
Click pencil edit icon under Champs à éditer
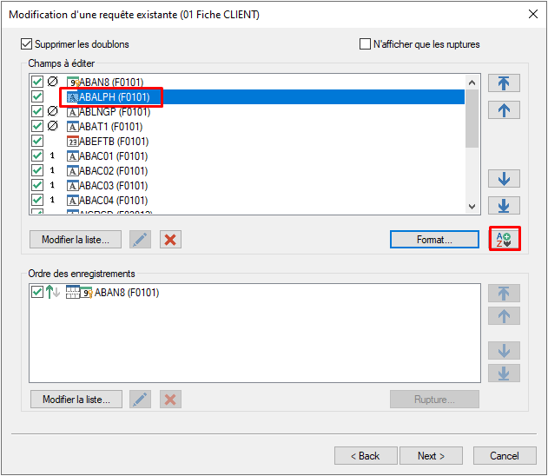point(140,240)
